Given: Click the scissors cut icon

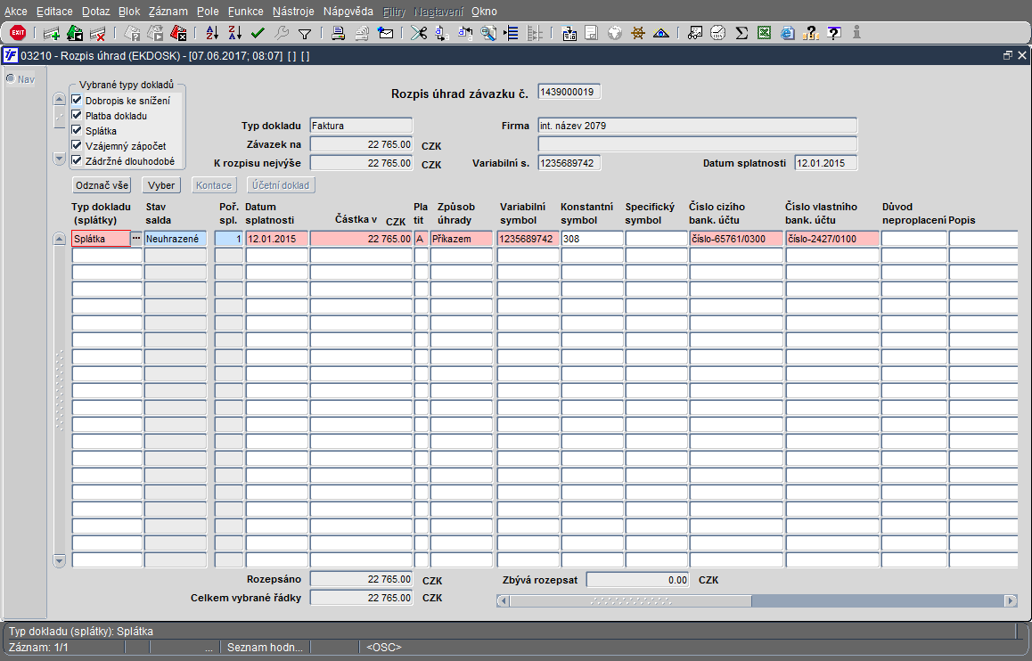Looking at the screenshot, I should click(x=419, y=33).
